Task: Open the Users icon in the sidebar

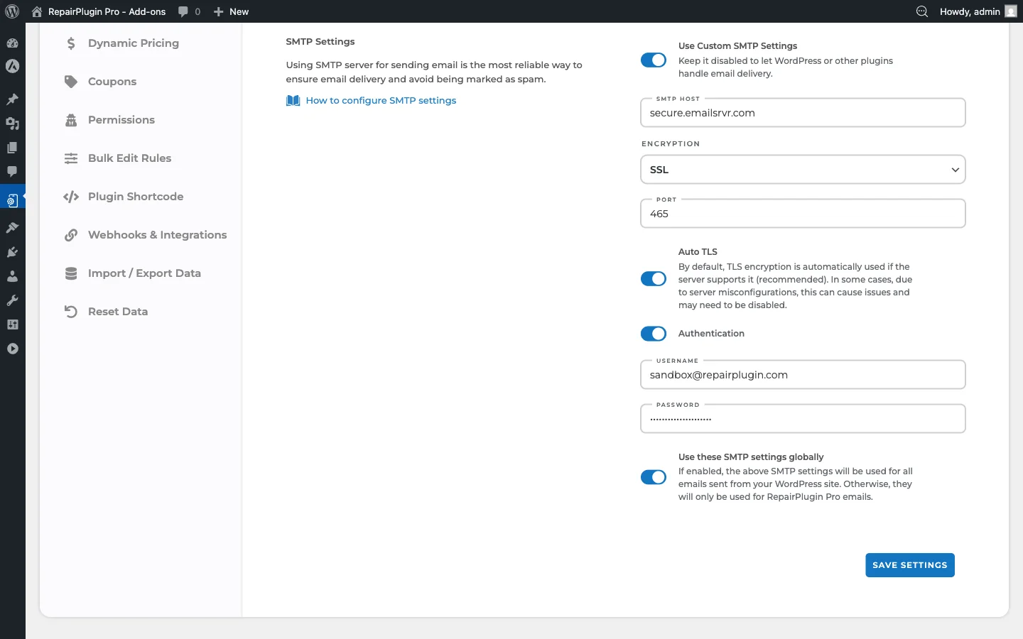Action: click(x=12, y=276)
